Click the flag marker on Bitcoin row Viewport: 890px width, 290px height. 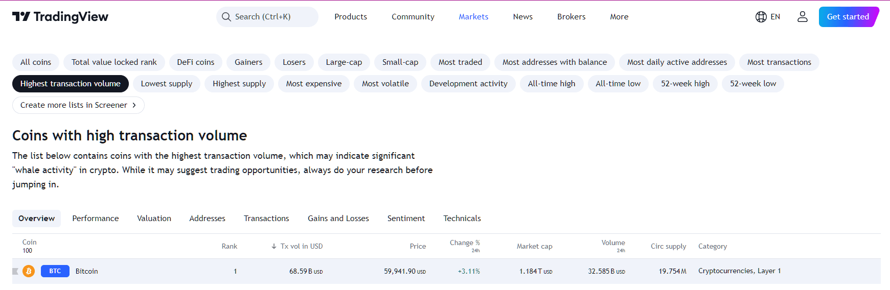(15, 271)
